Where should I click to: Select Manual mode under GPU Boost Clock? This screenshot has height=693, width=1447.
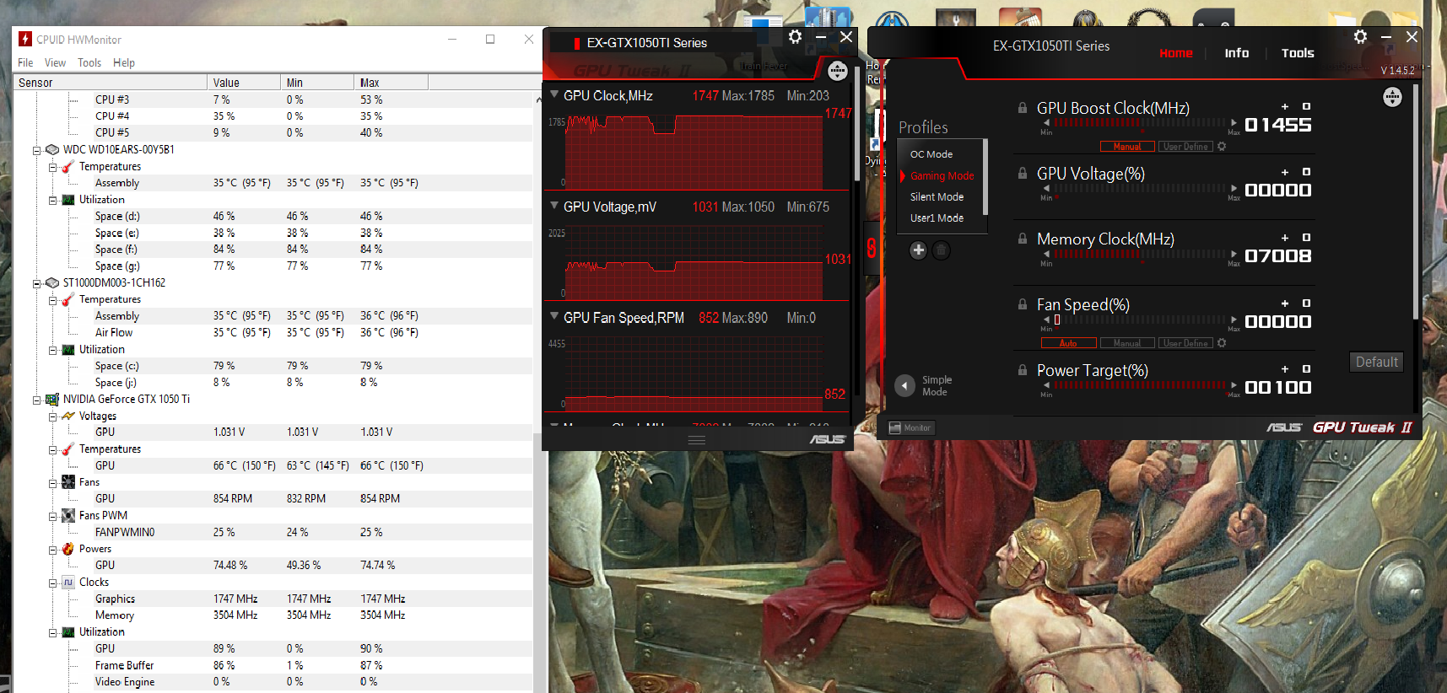1127,147
